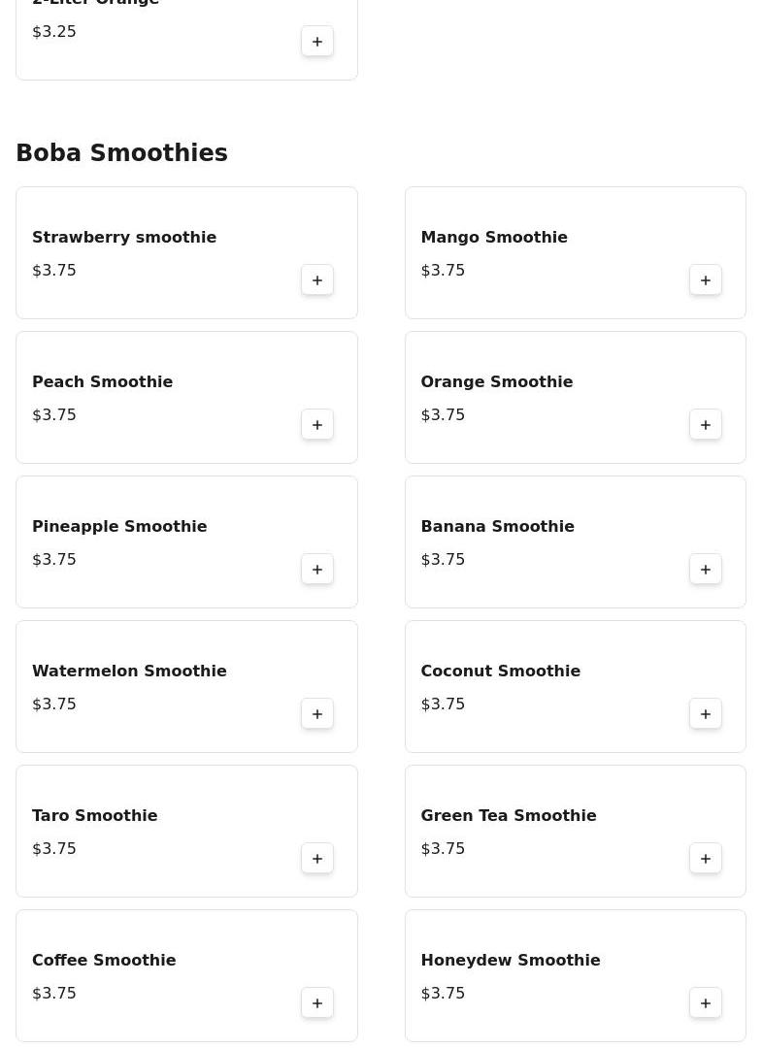Image resolution: width=762 pixels, height=1049 pixels.
Task: Select the Taro Smoothie name
Action: (x=95, y=816)
